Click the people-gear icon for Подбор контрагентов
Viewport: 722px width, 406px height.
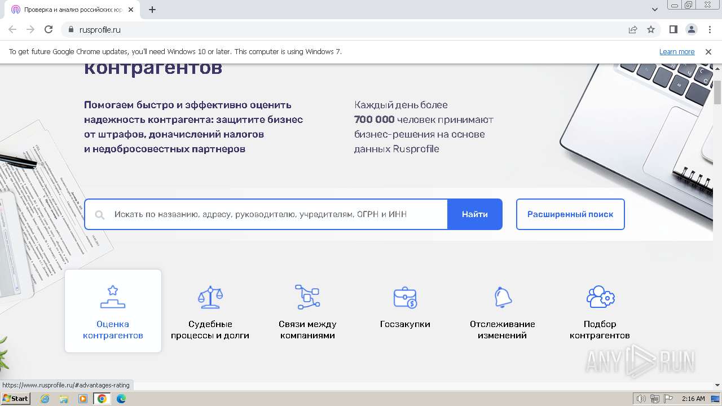pos(600,297)
